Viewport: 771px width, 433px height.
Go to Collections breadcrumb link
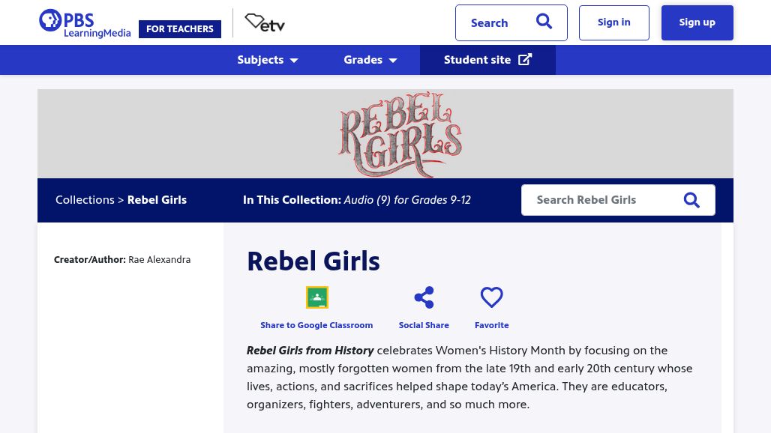click(x=85, y=200)
